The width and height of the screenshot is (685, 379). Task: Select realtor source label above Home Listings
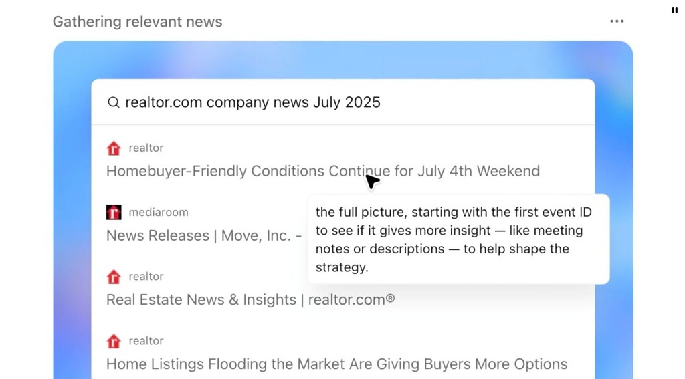tap(146, 341)
